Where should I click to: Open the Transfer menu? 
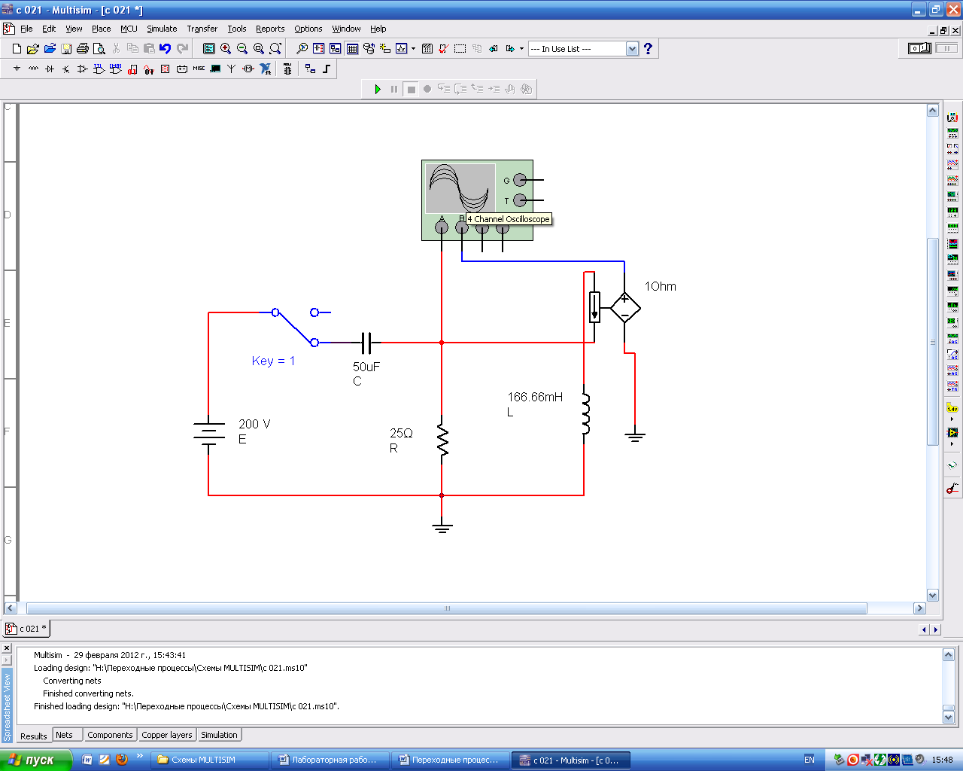[x=202, y=29]
